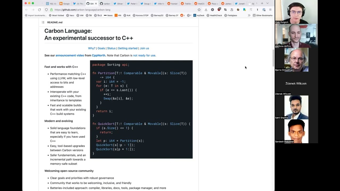Open the cookie extension icon

coord(238,10)
